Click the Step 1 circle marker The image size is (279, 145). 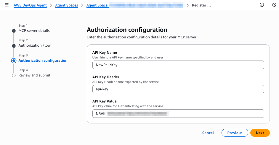coord(14,31)
